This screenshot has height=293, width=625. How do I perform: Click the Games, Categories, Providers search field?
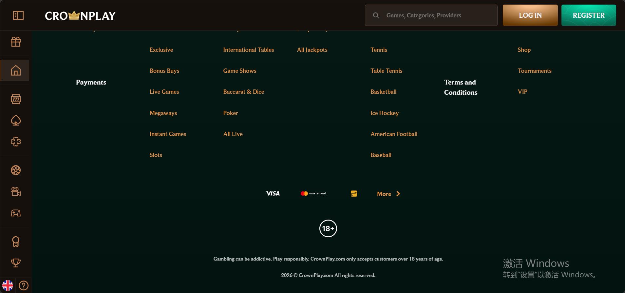[x=431, y=15]
